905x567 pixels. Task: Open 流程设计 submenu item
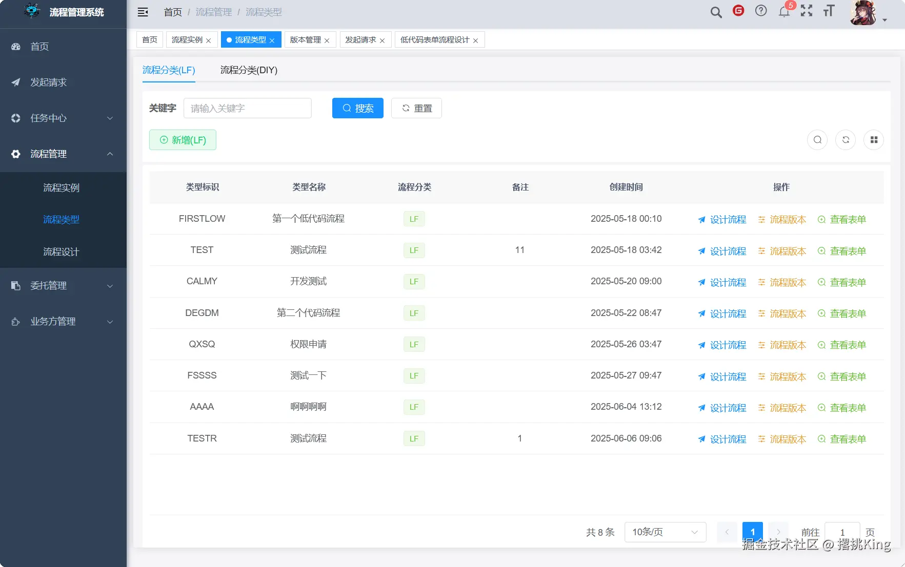[63, 252]
